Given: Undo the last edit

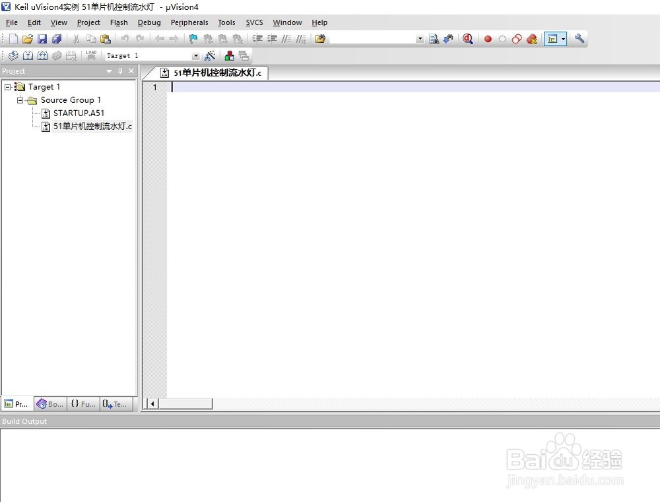Looking at the screenshot, I should 125,39.
